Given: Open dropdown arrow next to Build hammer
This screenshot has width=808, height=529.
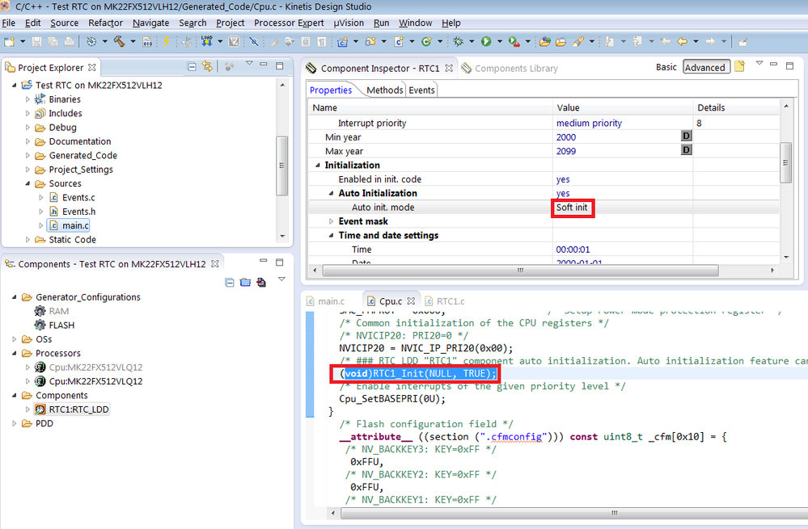Looking at the screenshot, I should [133, 42].
